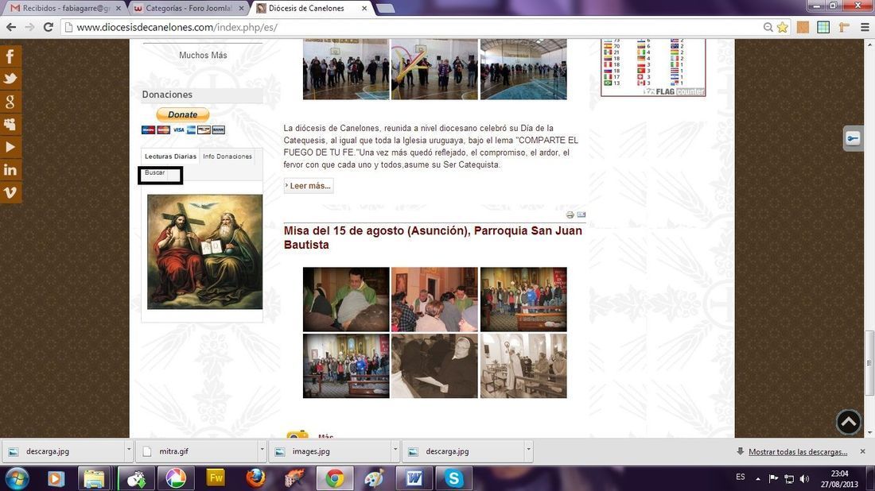Open the Google link in the social sidebar
This screenshot has height=491, width=875.
[10, 102]
